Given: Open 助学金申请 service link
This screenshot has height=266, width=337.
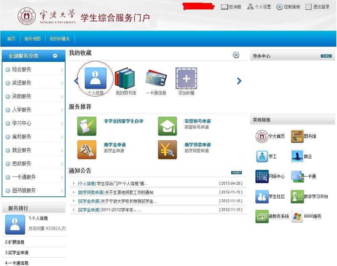Looking at the screenshot, I should click(115, 145).
